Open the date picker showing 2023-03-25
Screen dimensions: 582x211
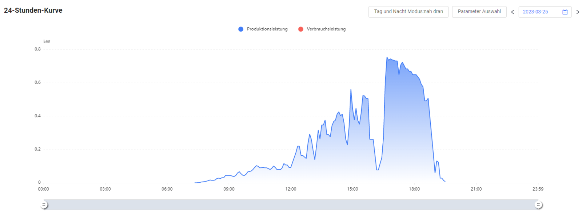click(545, 12)
